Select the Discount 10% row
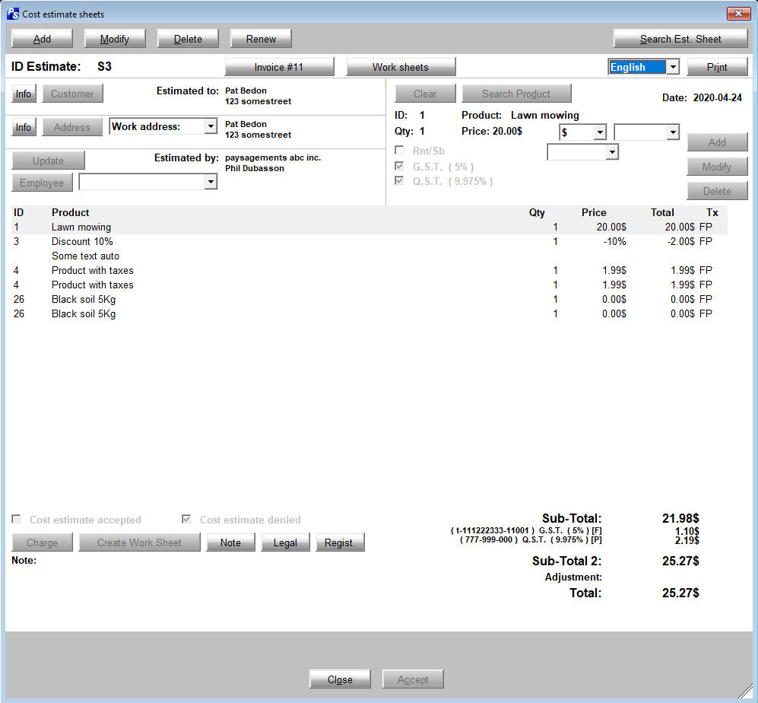758x703 pixels. pos(82,241)
